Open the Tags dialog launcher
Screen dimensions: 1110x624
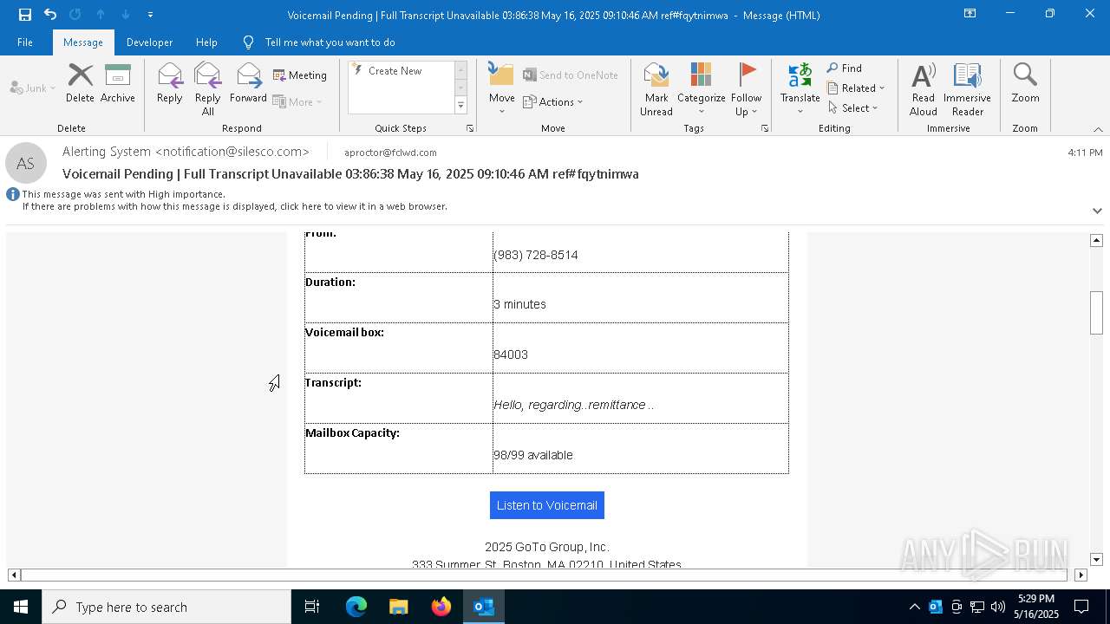[x=765, y=128]
